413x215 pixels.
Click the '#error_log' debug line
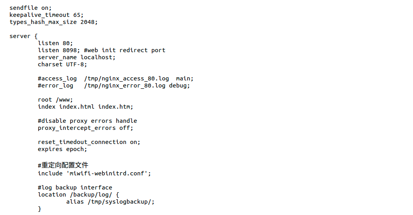pyautogui.click(x=114, y=86)
